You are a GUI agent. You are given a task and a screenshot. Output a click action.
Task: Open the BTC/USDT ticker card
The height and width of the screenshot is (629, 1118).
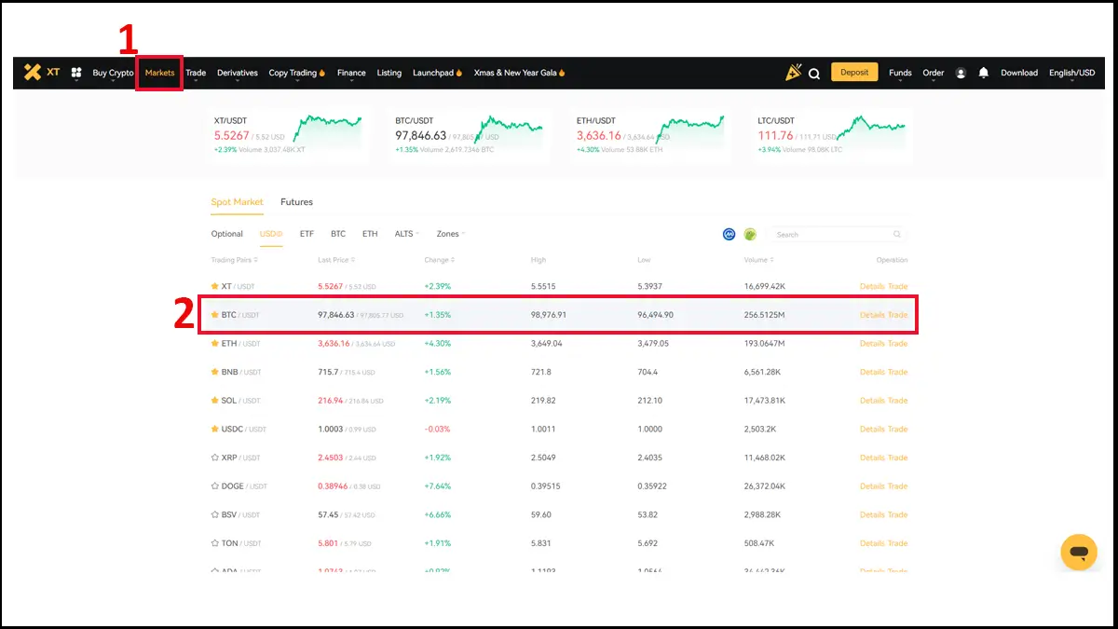coord(470,136)
